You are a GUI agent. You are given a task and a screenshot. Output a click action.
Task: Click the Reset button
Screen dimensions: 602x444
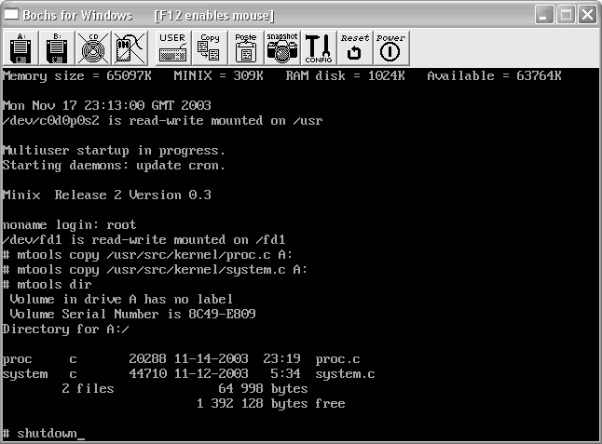(355, 47)
